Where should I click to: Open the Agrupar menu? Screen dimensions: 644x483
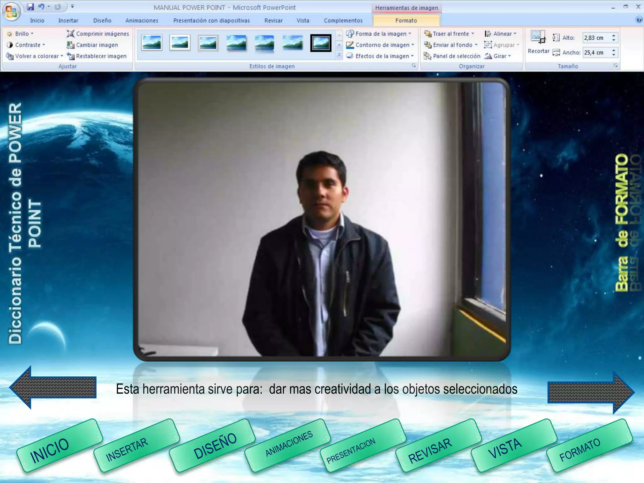click(502, 45)
